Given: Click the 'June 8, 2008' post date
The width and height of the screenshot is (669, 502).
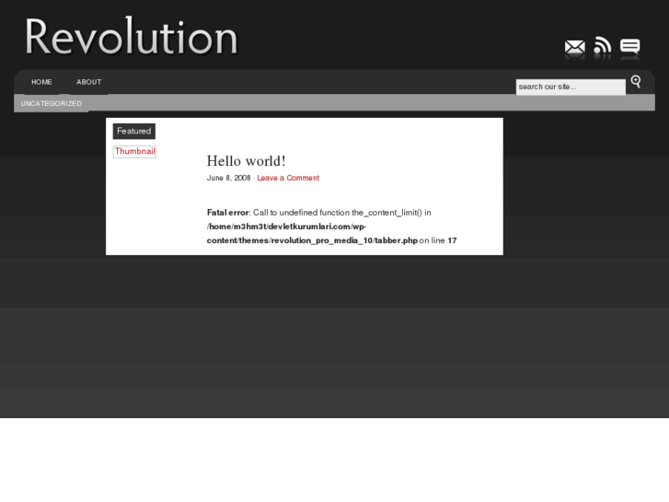Looking at the screenshot, I should click(228, 178).
